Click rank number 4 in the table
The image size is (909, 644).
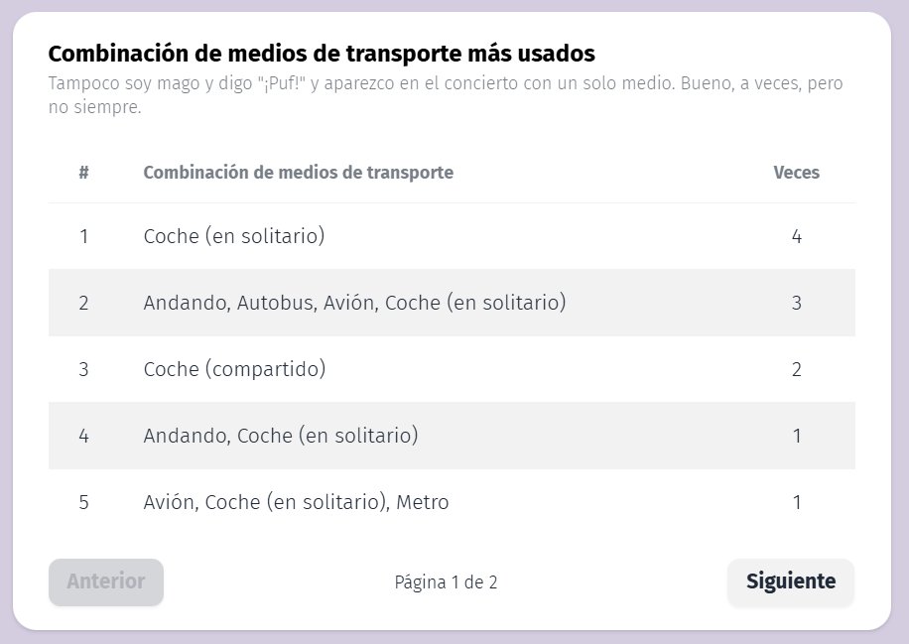[x=83, y=436]
